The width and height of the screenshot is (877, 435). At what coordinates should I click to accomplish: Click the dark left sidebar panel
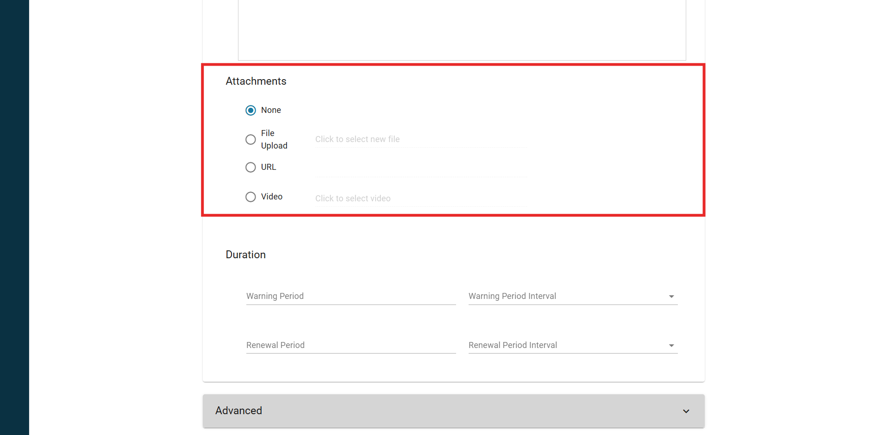(x=14, y=217)
